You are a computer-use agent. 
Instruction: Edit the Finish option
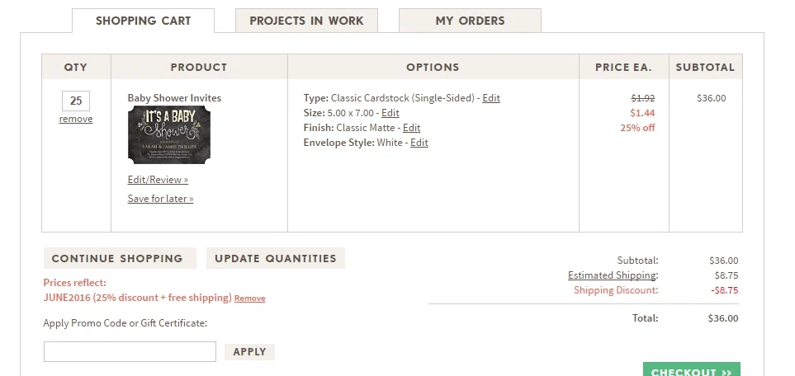(x=411, y=127)
